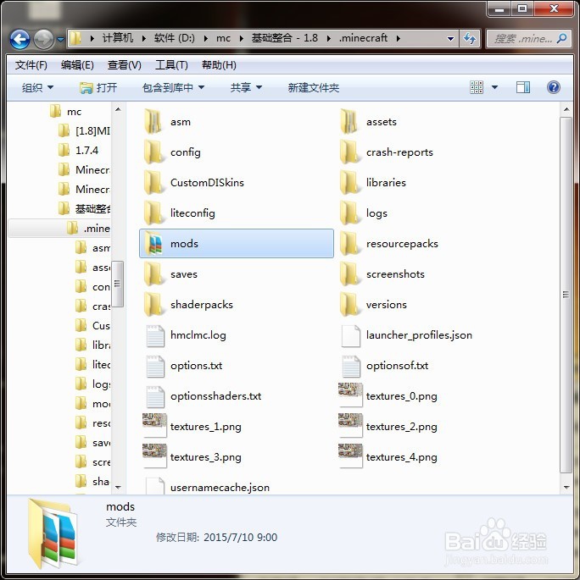The width and height of the screenshot is (580, 580).
Task: Click the file list scrollbar down arrow
Action: [x=566, y=487]
